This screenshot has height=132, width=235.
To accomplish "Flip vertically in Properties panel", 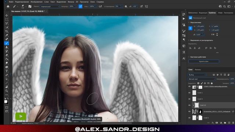I will [x=217, y=34].
